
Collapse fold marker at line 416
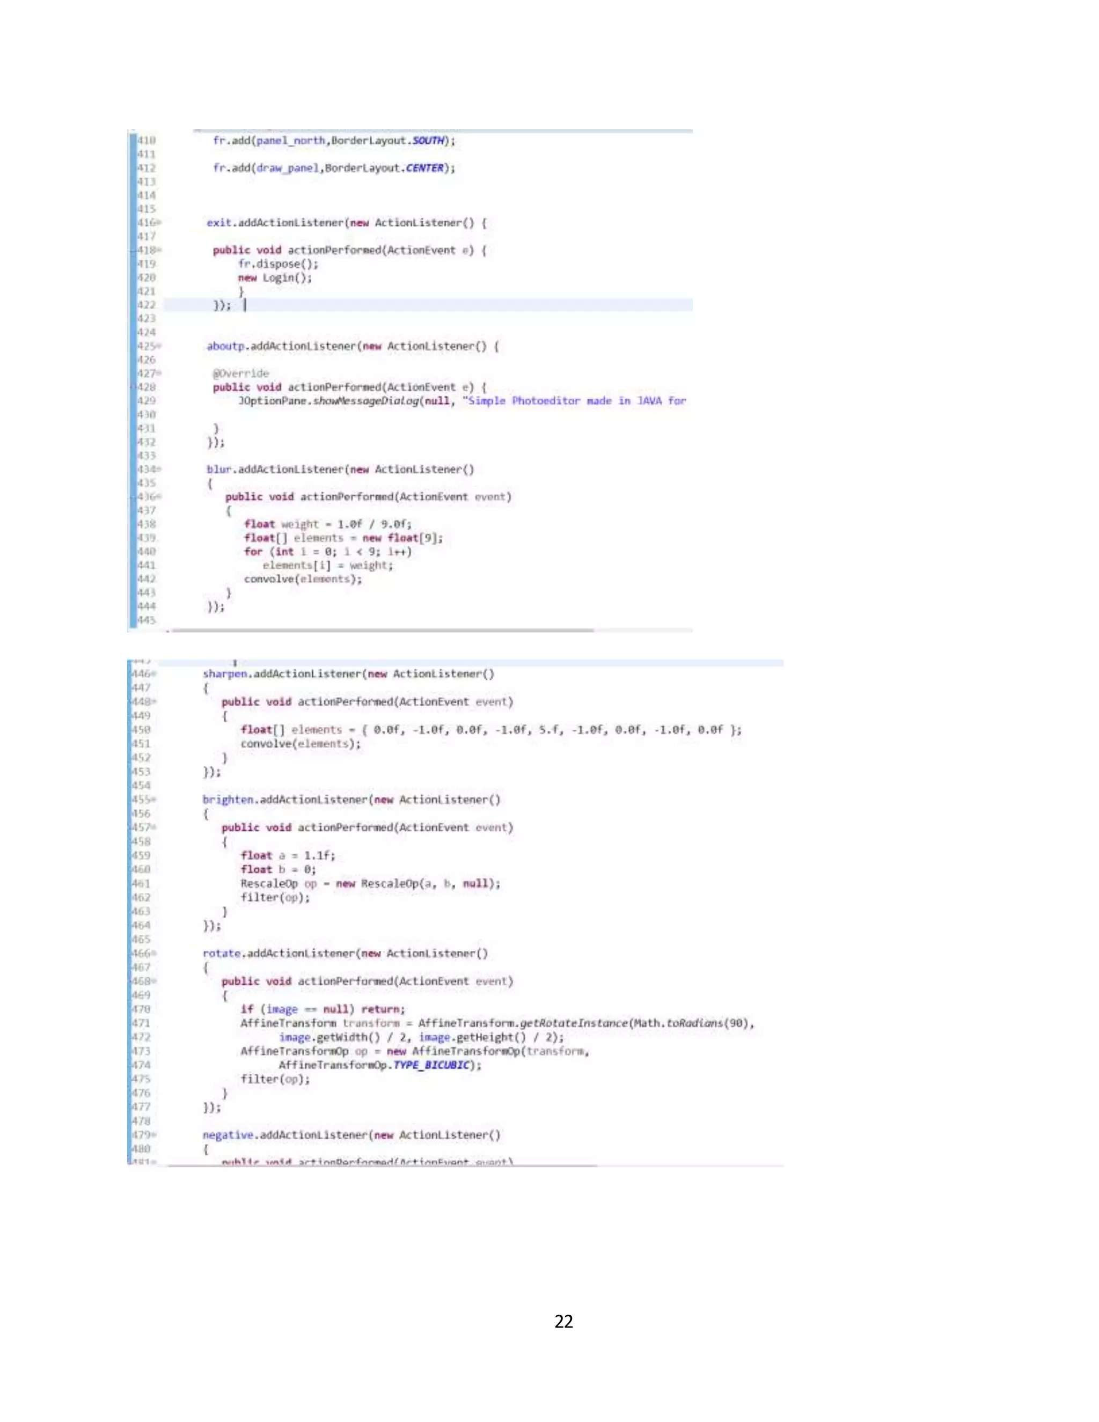tap(159, 223)
